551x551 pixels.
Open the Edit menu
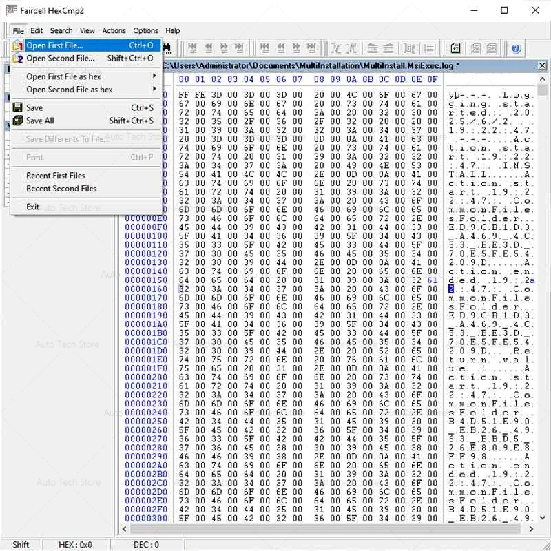pyautogui.click(x=37, y=30)
